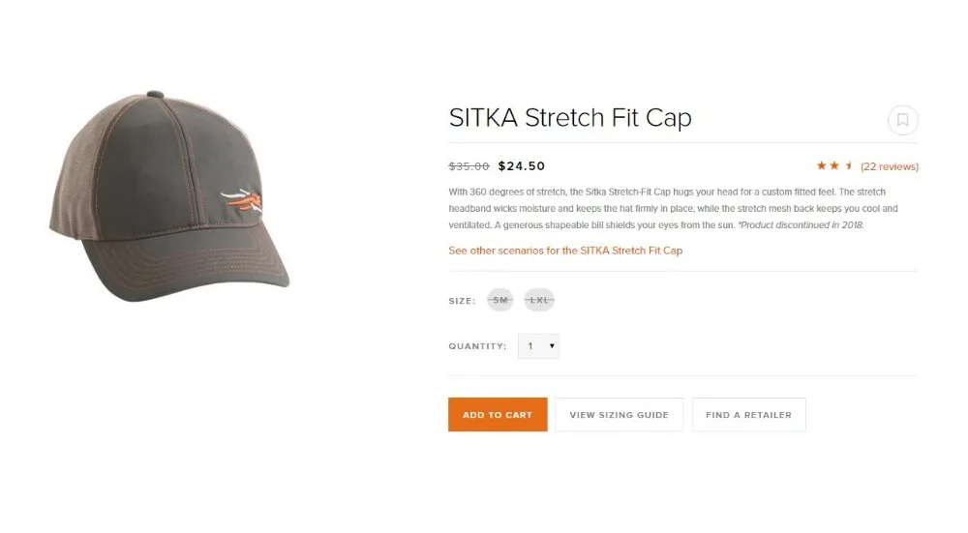The width and height of the screenshot is (968, 533).
Task: Open the quantity dropdown
Action: coord(538,346)
